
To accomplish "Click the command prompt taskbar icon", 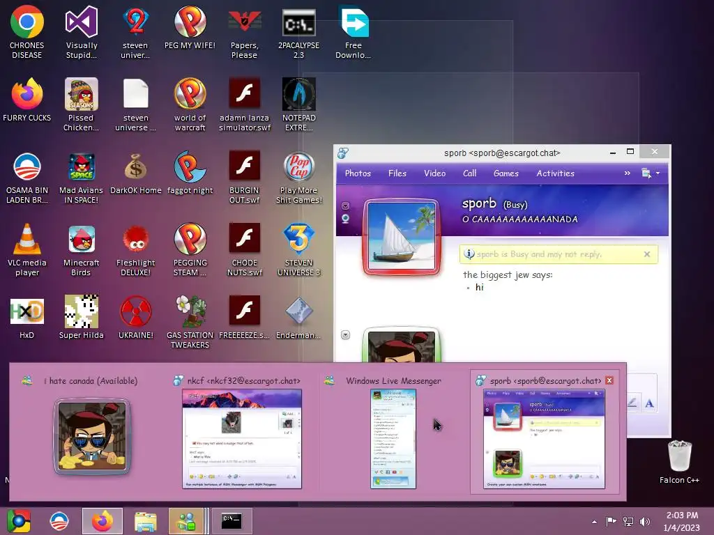I will pyautogui.click(x=231, y=521).
